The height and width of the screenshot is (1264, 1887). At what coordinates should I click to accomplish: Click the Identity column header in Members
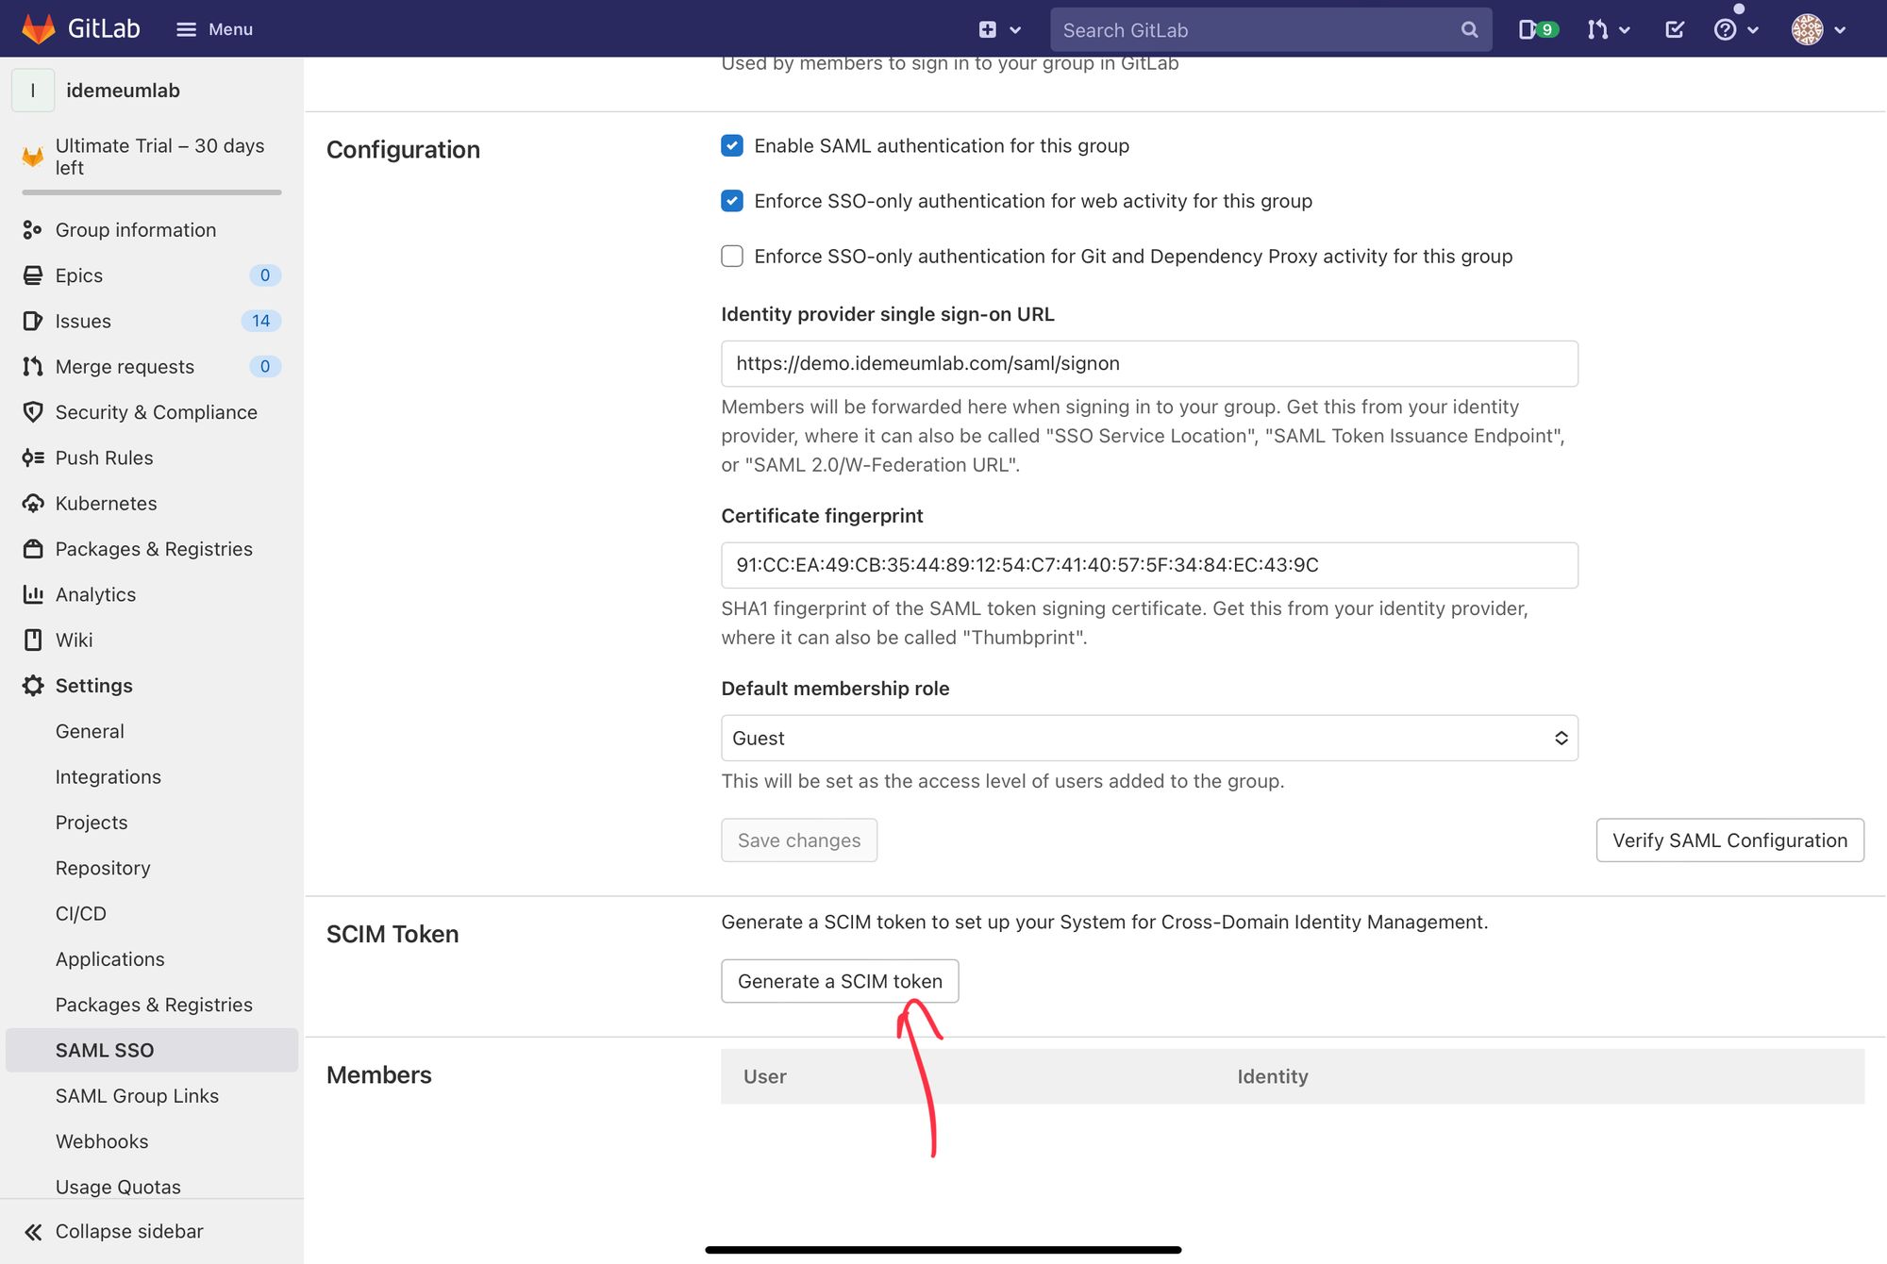click(x=1273, y=1076)
